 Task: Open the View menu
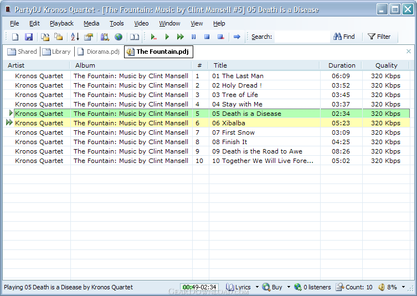tap(197, 23)
